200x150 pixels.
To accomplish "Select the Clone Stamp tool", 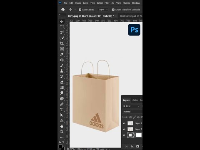I will 62,71.
